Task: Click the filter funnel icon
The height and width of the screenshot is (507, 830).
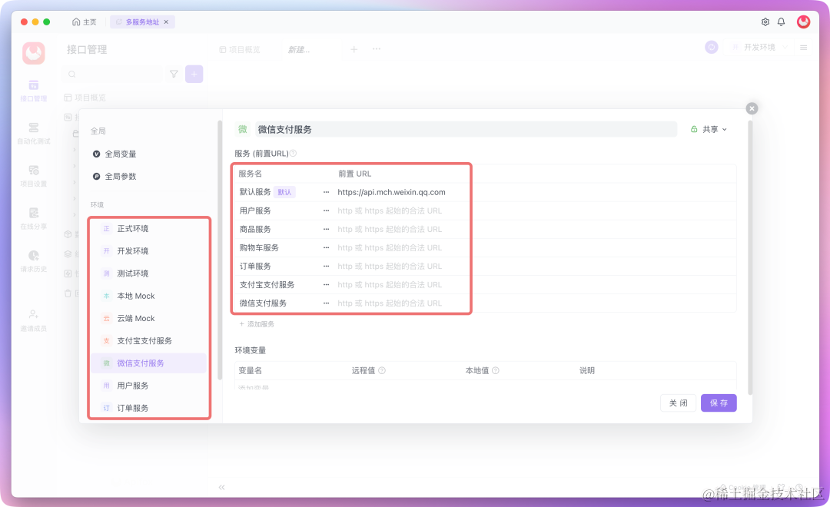Action: (x=174, y=74)
